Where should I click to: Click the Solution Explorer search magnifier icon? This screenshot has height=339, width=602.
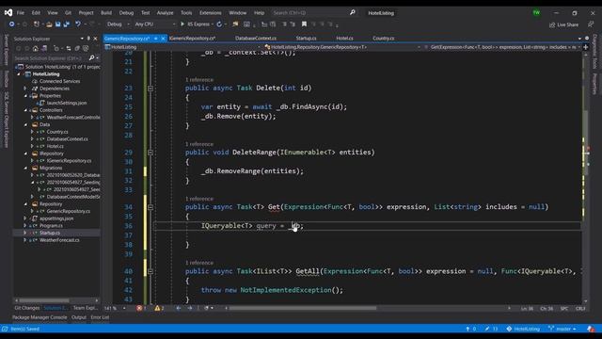point(91,58)
